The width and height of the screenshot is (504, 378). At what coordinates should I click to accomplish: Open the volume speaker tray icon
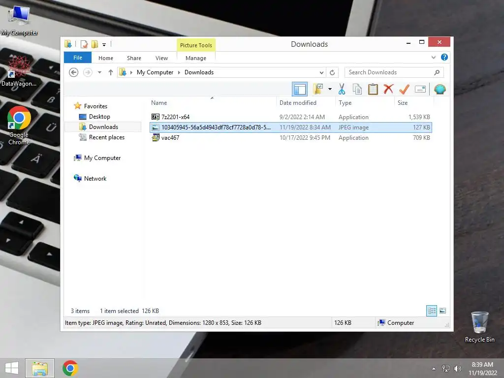pyautogui.click(x=457, y=368)
